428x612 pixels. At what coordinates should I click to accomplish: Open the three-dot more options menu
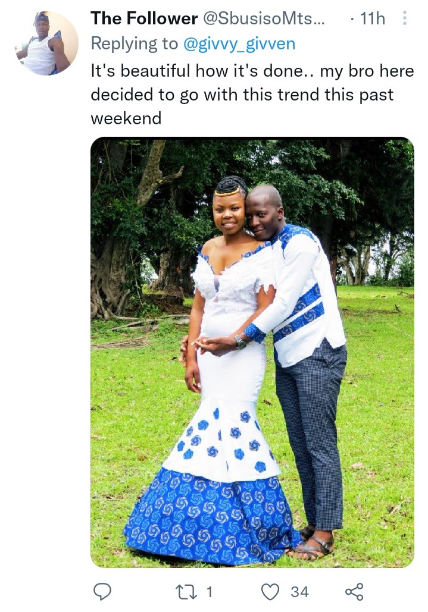coord(405,18)
